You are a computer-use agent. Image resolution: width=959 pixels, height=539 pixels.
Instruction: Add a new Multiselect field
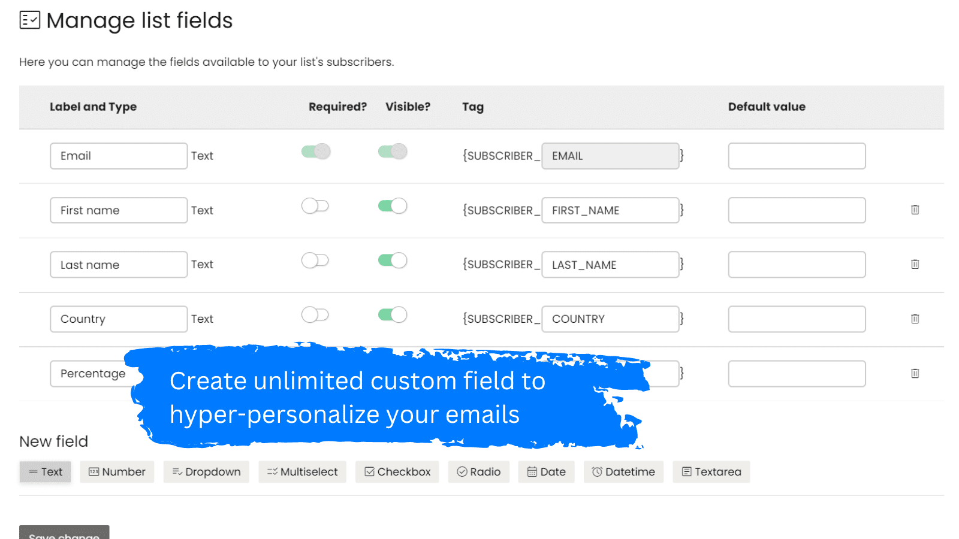point(302,472)
